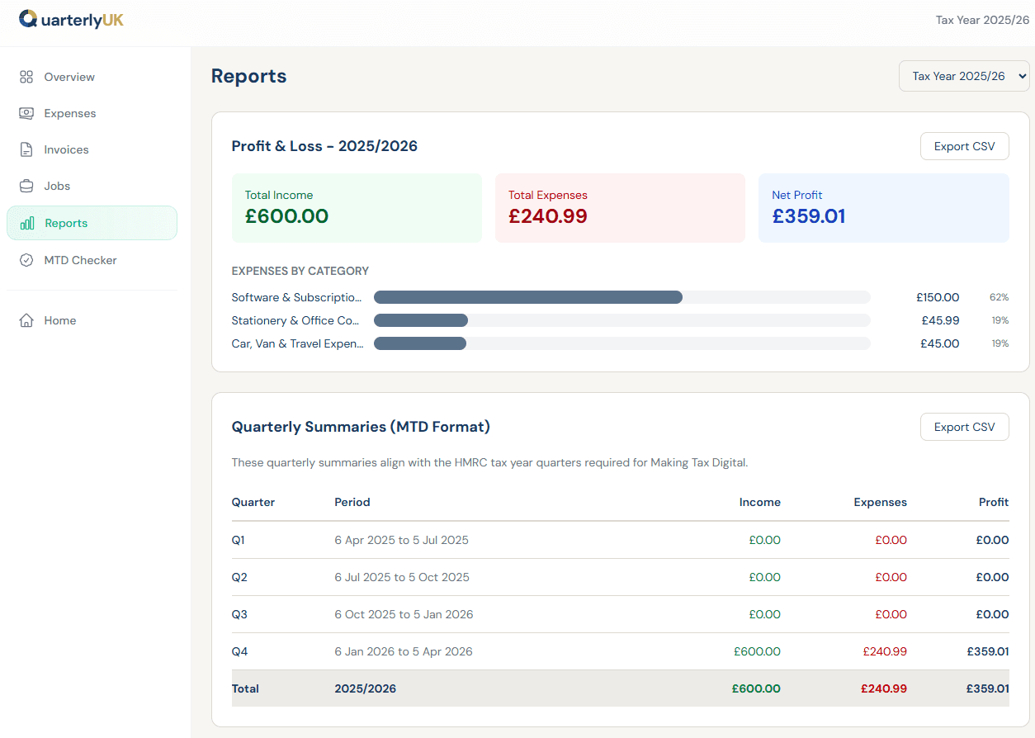The height and width of the screenshot is (738, 1035).
Task: Select the Reports bar chart icon
Action: click(26, 223)
